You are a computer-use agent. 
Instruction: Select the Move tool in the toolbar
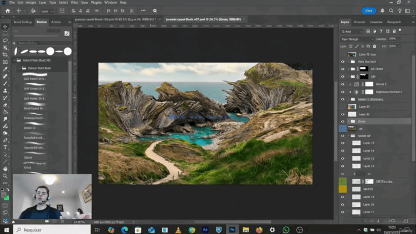pos(6,27)
